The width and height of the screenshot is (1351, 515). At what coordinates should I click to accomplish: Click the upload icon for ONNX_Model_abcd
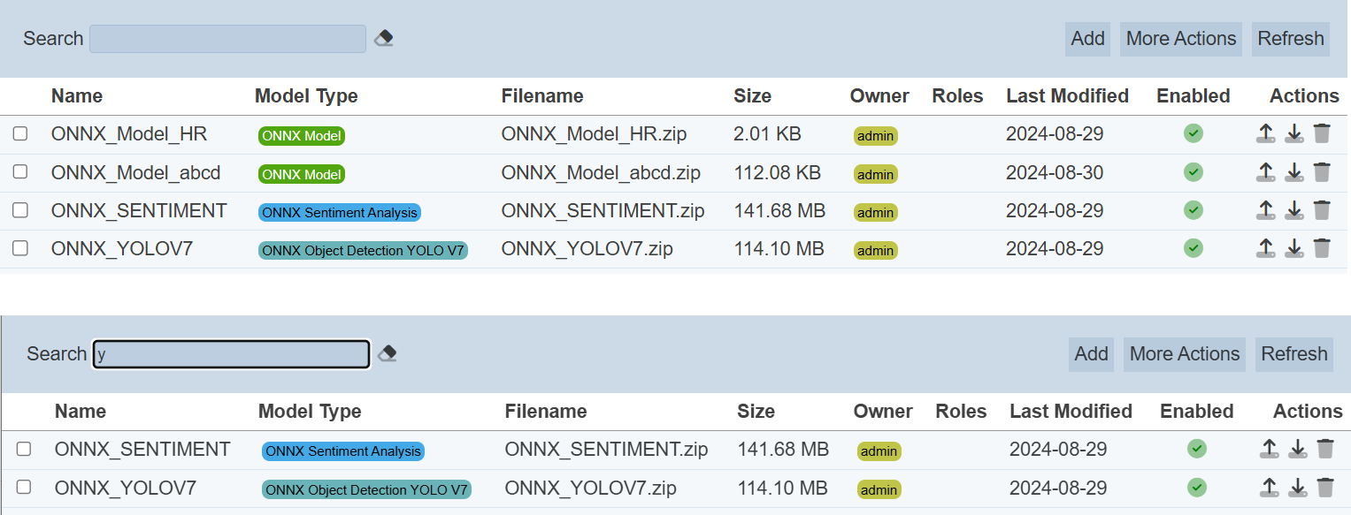point(1266,172)
